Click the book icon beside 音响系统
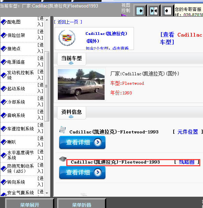The height and width of the screenshot is (208, 203). click(x=3, y=115)
